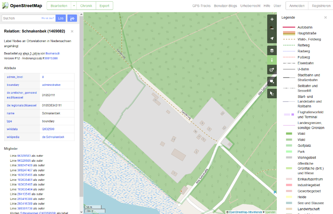The width and height of the screenshot is (333, 214).
Task: Zoom in with the plus map control
Action: click(272, 19)
